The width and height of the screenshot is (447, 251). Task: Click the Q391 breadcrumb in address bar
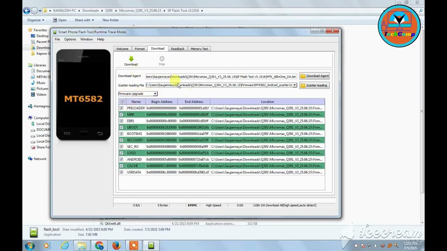(x=110, y=10)
